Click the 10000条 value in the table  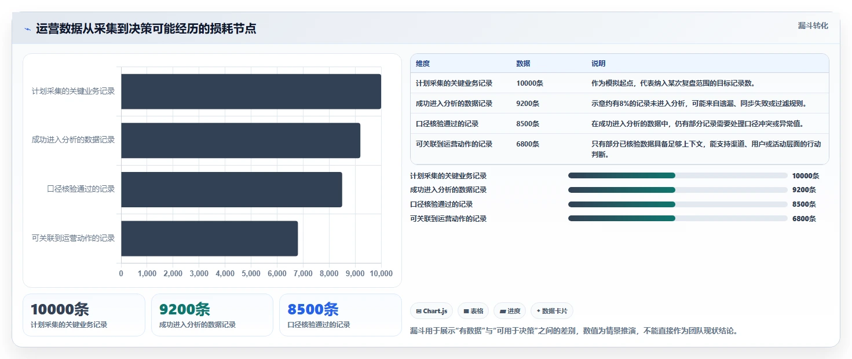[x=529, y=83]
